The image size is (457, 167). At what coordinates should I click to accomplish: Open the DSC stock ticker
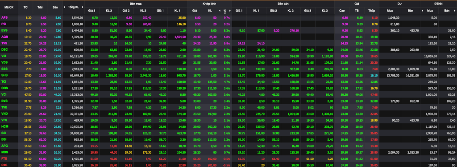(x=4, y=49)
